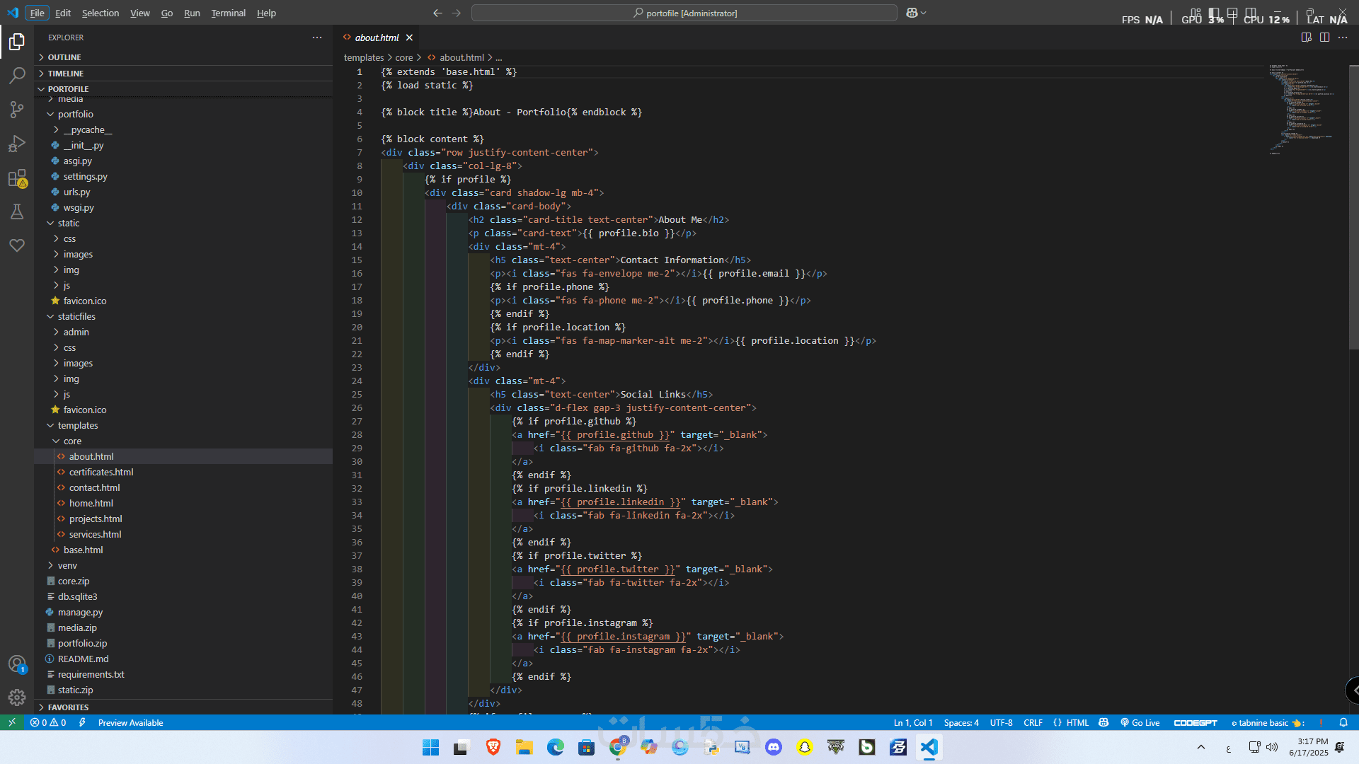Open the Source Control view

17,110
